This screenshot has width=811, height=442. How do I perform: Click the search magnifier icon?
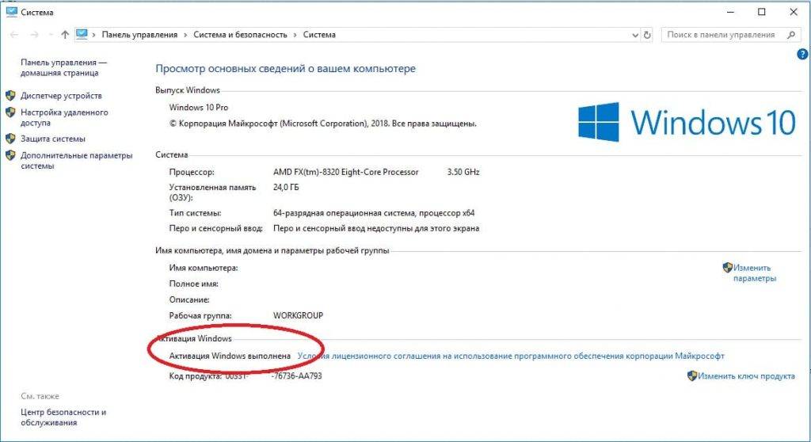pyautogui.click(x=790, y=35)
